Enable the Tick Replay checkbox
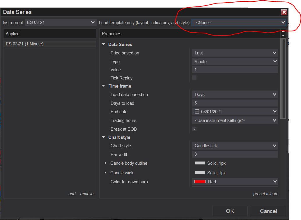The image size is (301, 220). pos(194,78)
